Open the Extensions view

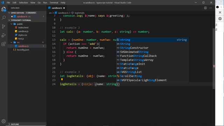(x=3, y=44)
